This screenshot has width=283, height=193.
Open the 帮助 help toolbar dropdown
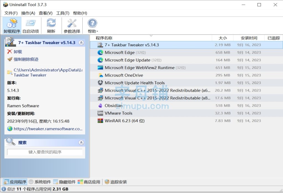[x=93, y=26]
